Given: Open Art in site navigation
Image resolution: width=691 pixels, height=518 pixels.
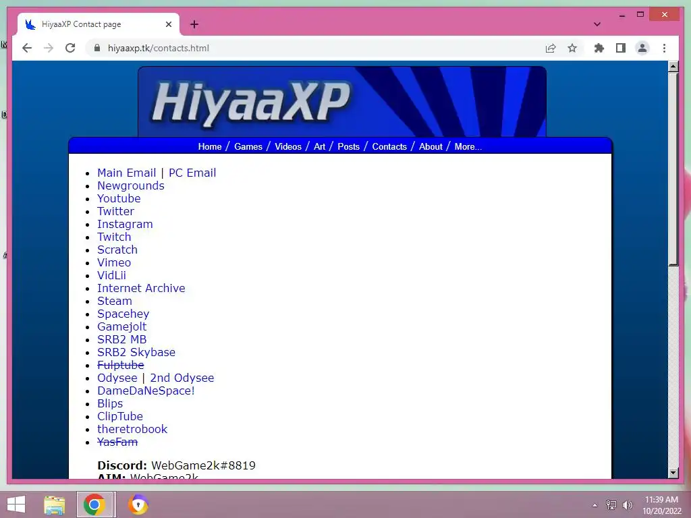Looking at the screenshot, I should point(319,146).
